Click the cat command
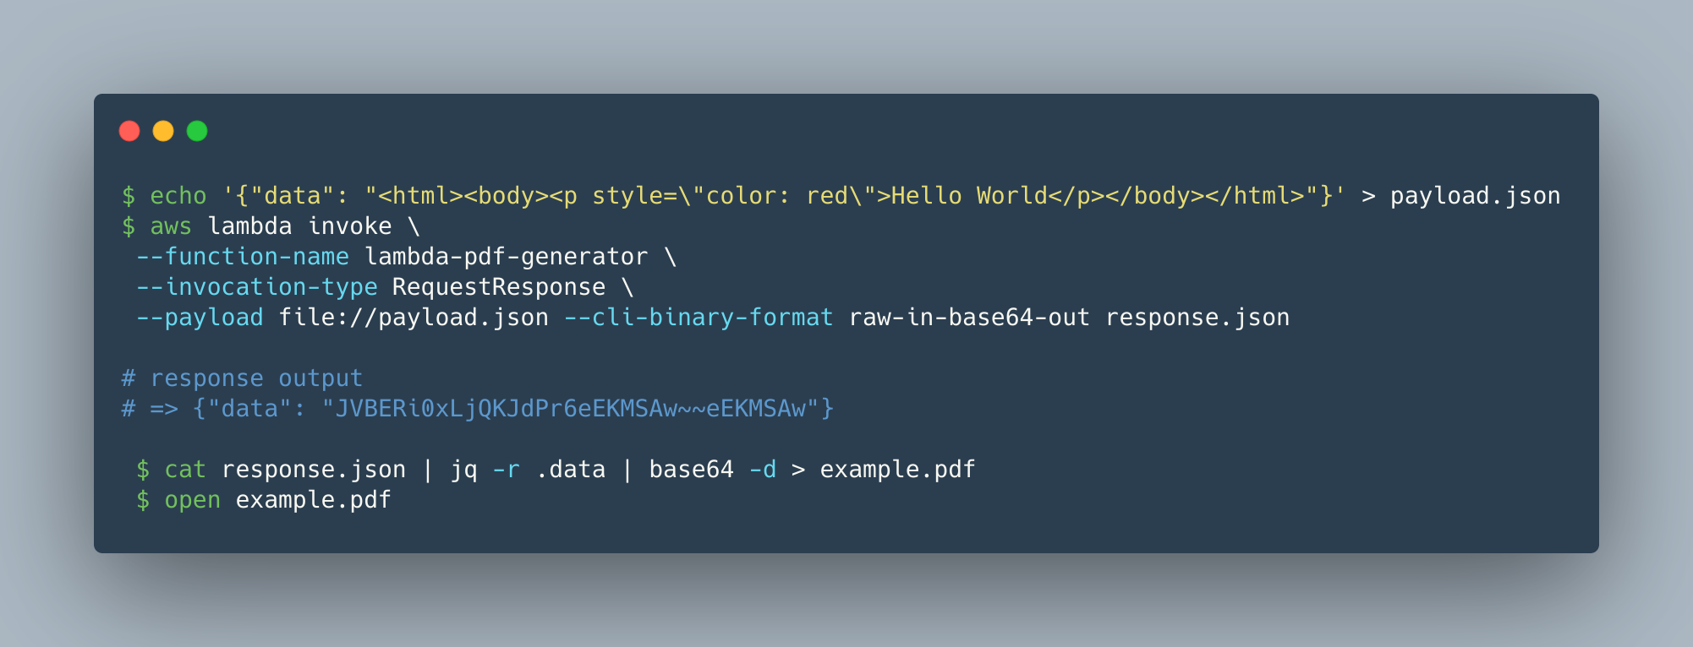The width and height of the screenshot is (1693, 647). (x=185, y=470)
